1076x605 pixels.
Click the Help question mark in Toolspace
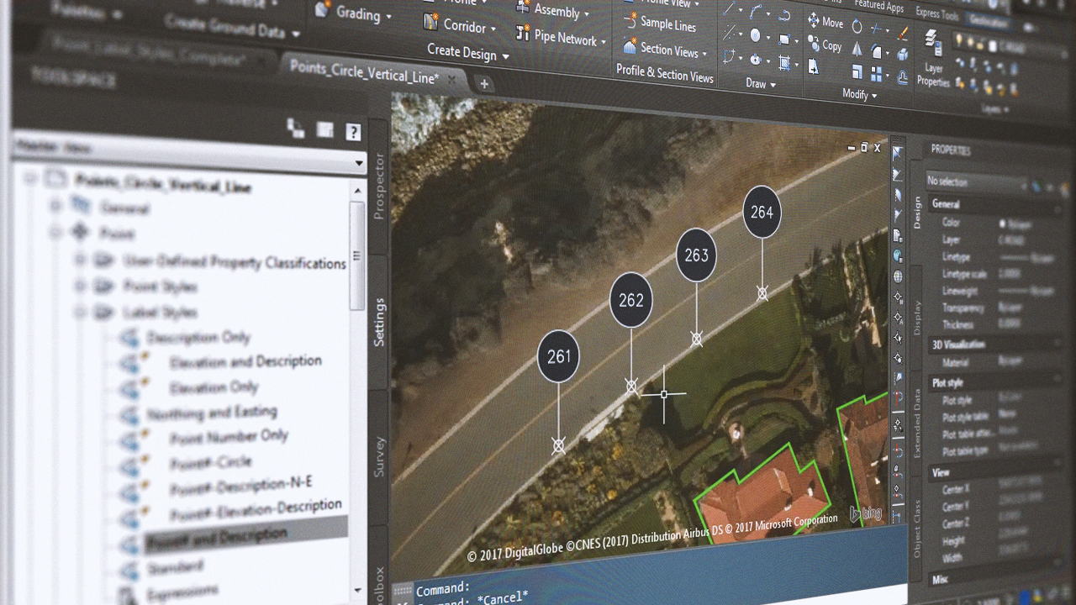353,132
